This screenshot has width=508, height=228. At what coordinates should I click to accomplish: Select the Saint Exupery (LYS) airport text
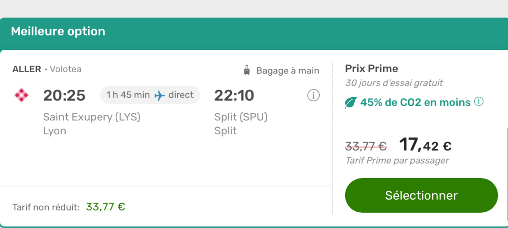click(92, 117)
